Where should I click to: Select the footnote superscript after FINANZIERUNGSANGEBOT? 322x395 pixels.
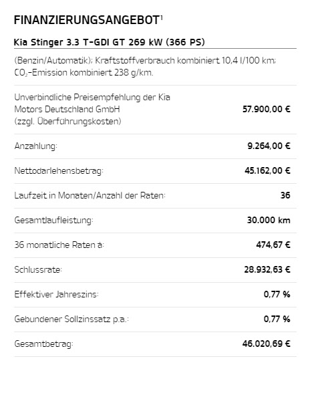[x=162, y=17]
